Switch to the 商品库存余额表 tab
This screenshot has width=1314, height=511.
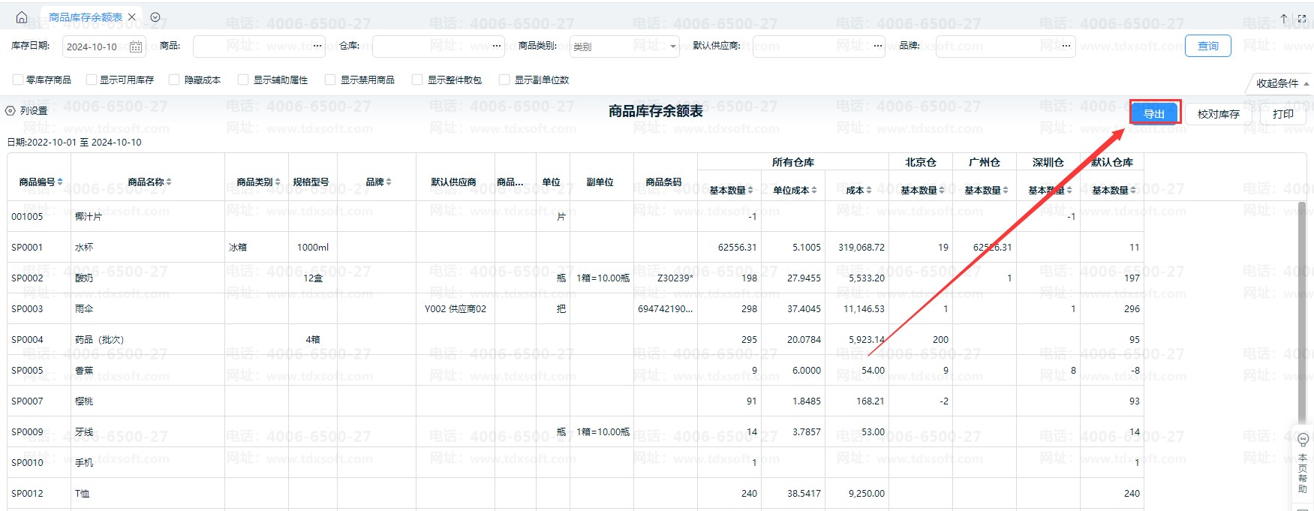pos(85,17)
